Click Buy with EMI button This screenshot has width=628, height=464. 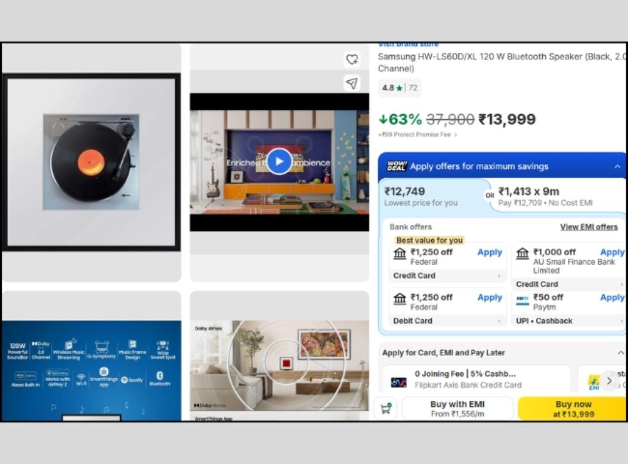458,409
